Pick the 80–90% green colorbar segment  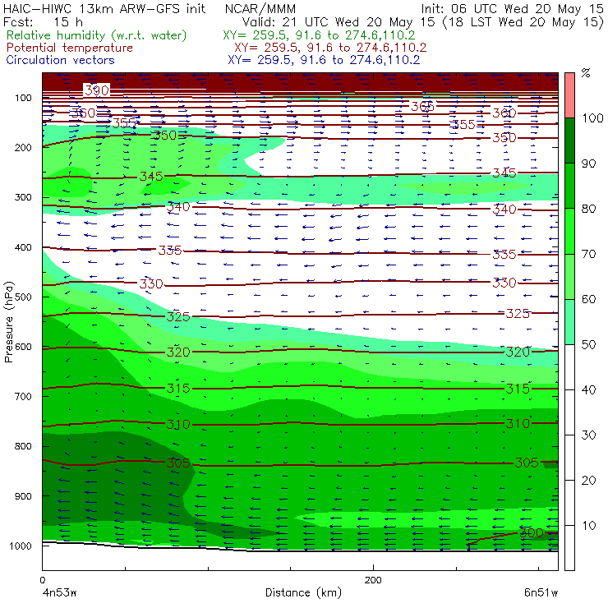569,186
